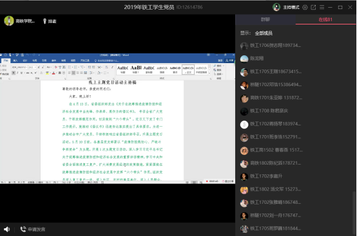357x236 pixels.
Task: Click the pop-out window icon in title bar
Action: pos(313,7)
